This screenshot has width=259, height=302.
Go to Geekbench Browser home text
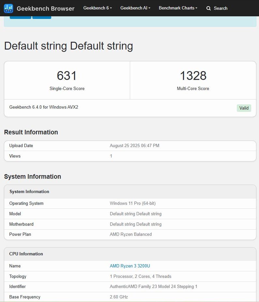(x=46, y=8)
